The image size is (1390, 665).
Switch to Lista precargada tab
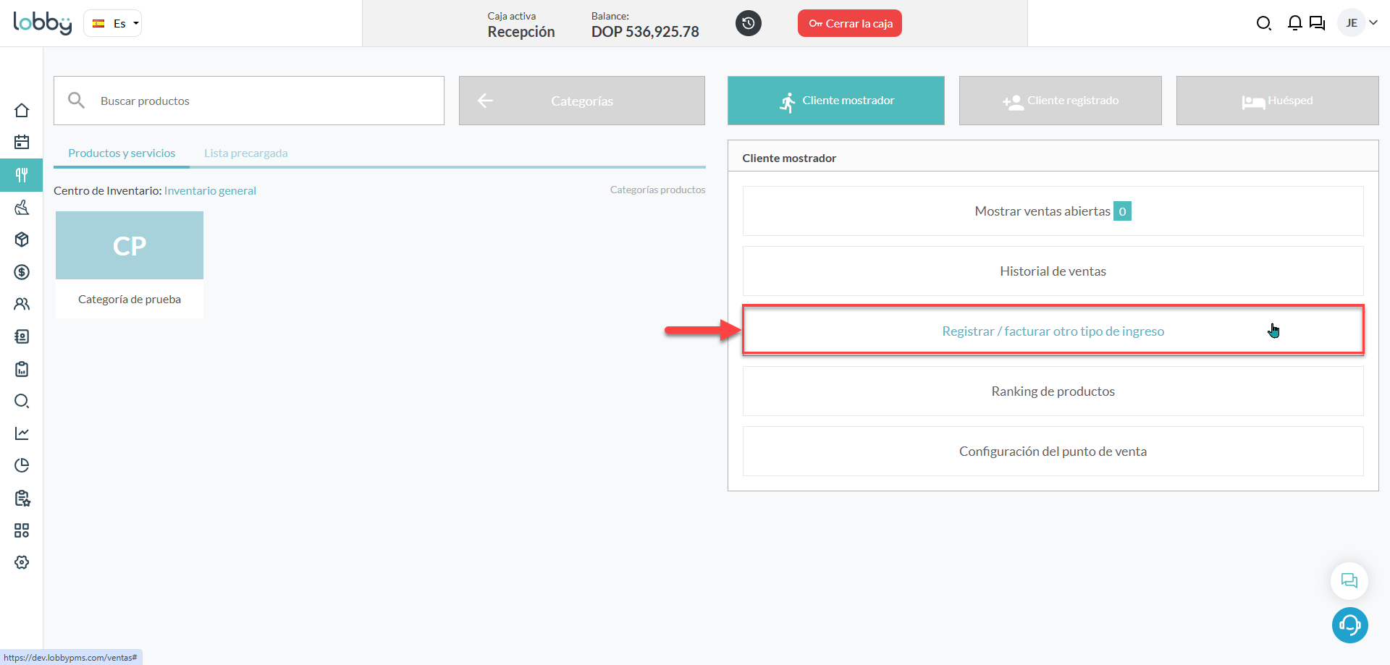(245, 153)
